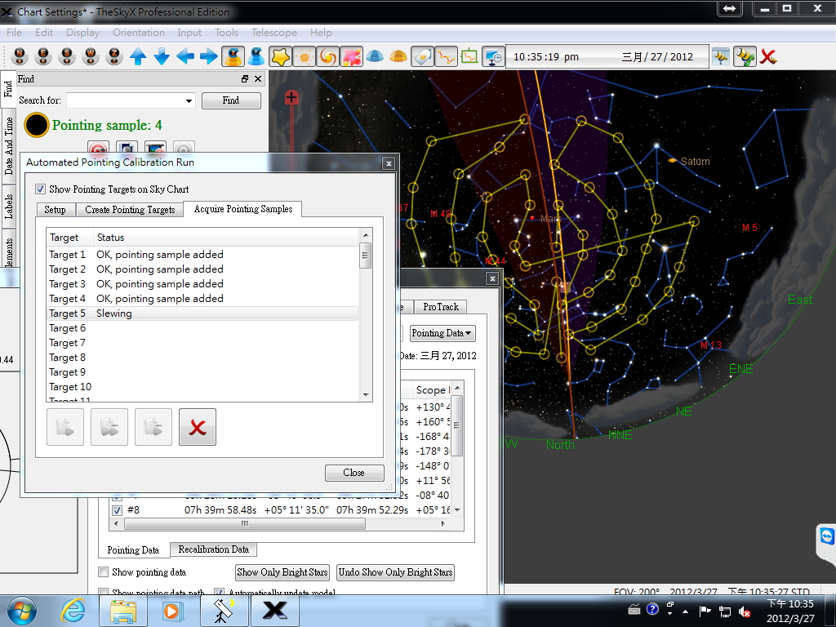This screenshot has width=836, height=627.
Task: Click Undo Show Only Bright Stars button
Action: (x=396, y=572)
